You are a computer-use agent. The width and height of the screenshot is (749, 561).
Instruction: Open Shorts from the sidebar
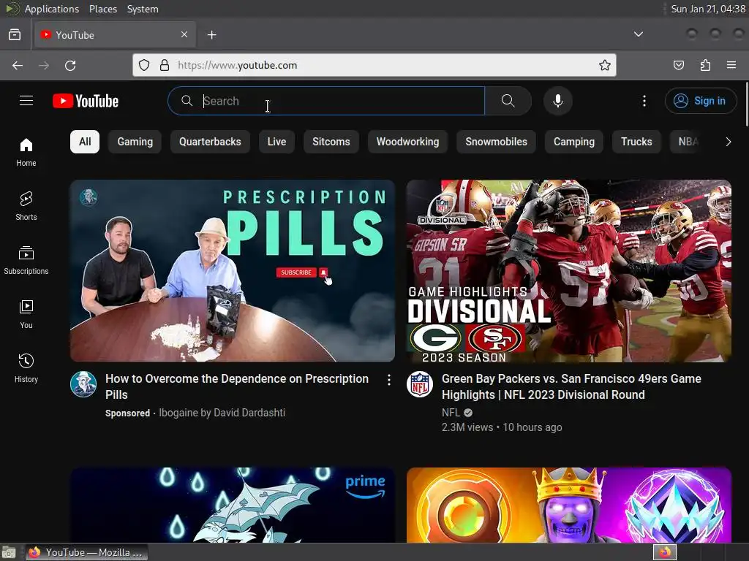click(26, 206)
